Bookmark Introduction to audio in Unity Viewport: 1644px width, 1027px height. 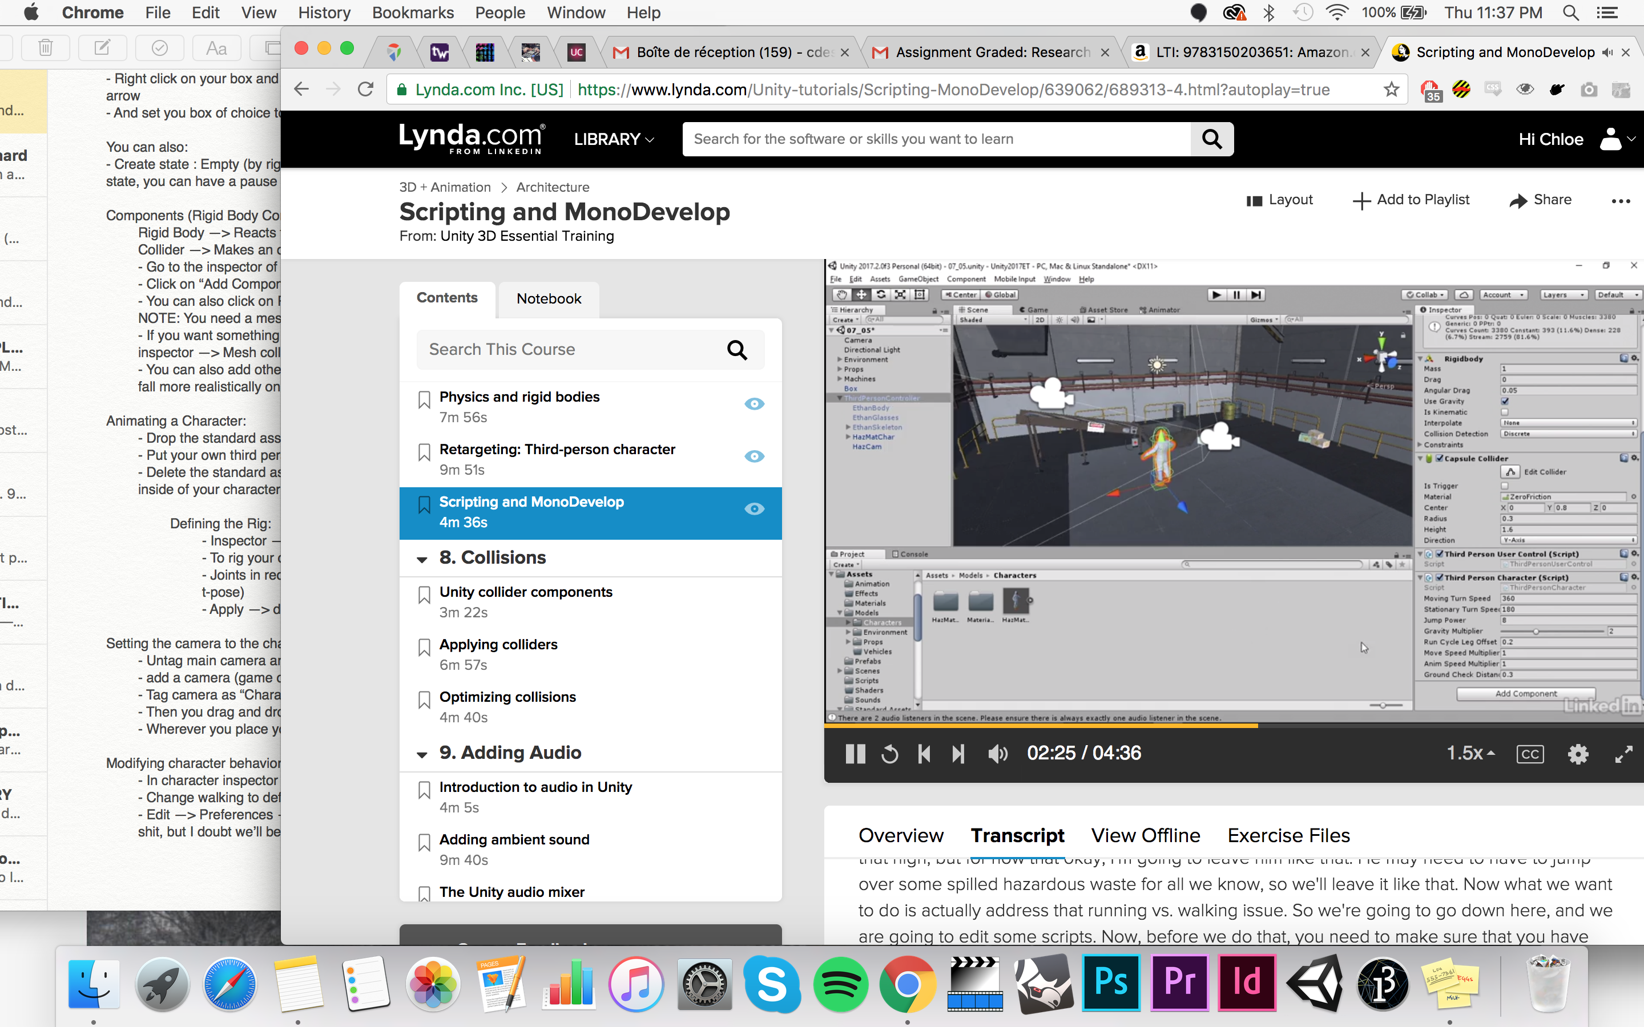pyautogui.click(x=424, y=790)
